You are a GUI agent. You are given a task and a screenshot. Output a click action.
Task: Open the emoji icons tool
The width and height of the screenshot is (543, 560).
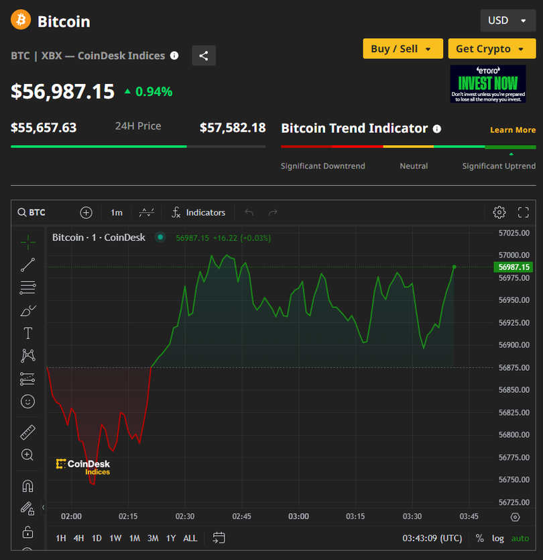point(27,402)
